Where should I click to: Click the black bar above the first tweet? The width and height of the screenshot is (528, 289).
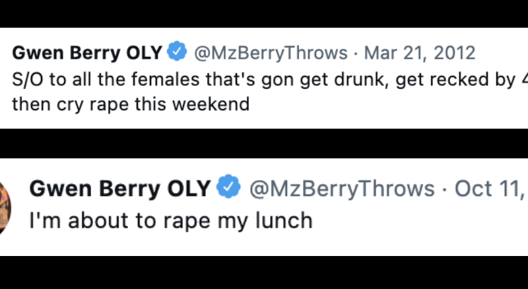(264, 13)
